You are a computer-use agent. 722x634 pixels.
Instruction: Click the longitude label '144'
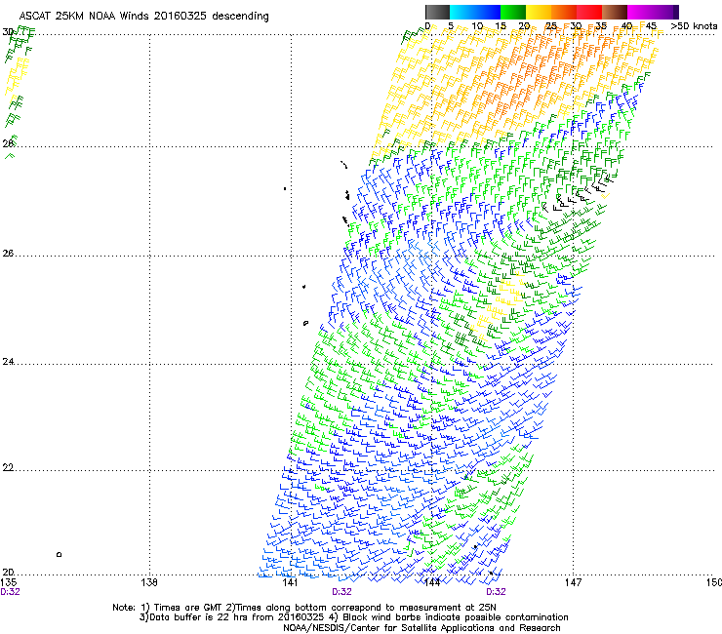tap(431, 582)
